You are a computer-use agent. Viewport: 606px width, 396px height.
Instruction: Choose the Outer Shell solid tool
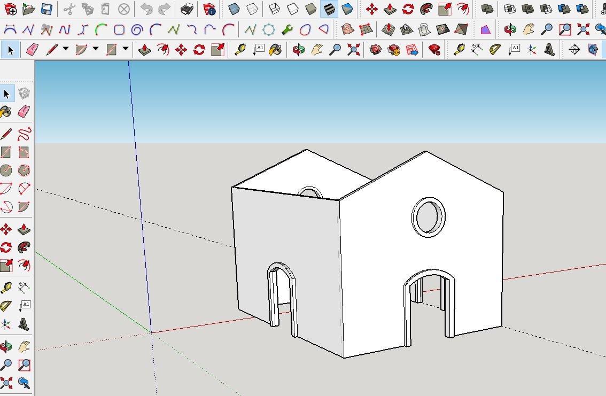point(487,9)
